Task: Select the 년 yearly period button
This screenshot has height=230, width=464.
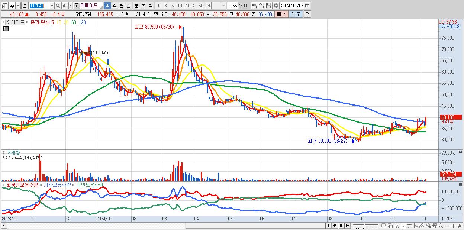Action: click(128, 6)
